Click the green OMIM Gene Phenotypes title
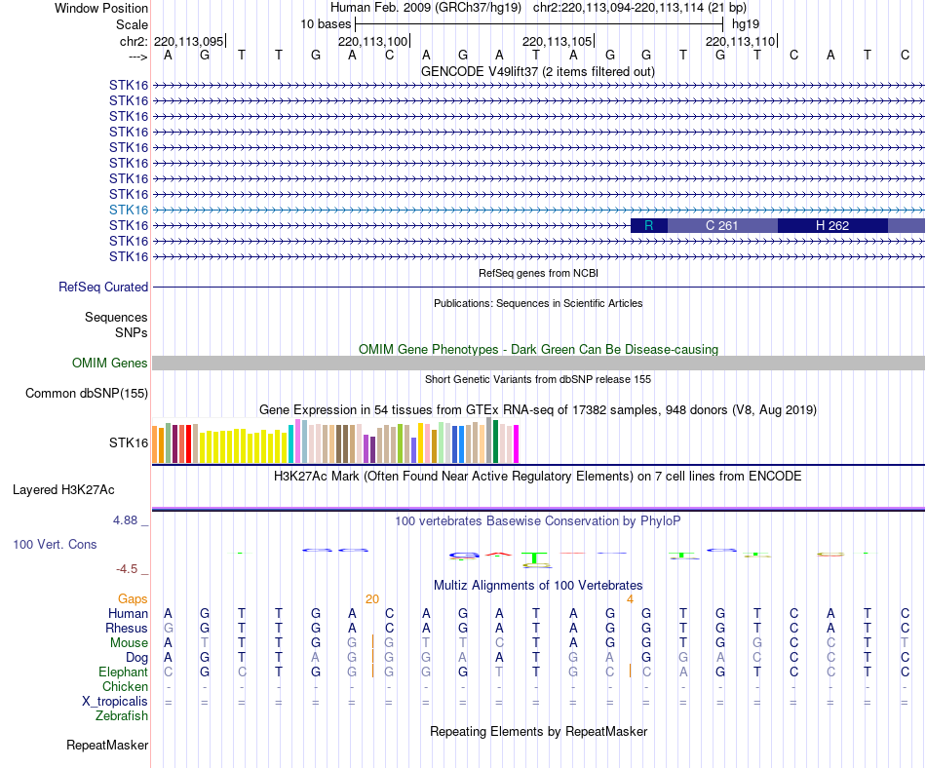 pos(538,350)
